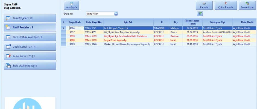Open Tüm Projeler : 20 list
Image resolution: width=257 pixels, height=109 pixels.
pyautogui.click(x=30, y=18)
